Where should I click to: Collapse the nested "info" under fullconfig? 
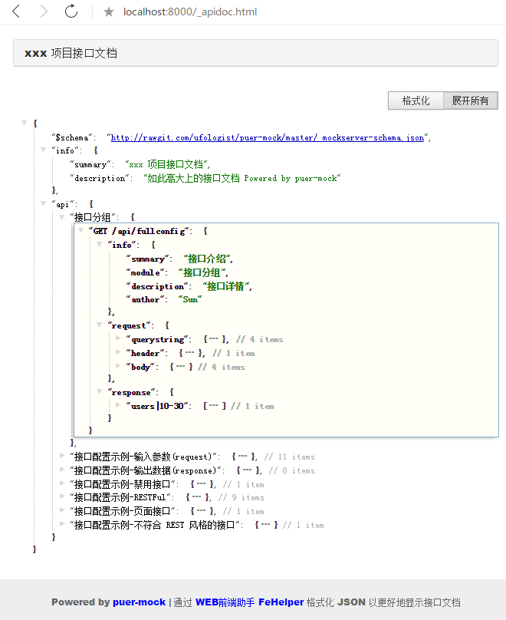(99, 244)
